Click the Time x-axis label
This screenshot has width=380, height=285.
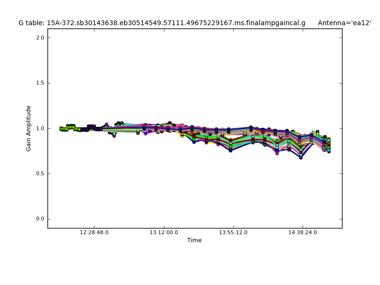(194, 240)
